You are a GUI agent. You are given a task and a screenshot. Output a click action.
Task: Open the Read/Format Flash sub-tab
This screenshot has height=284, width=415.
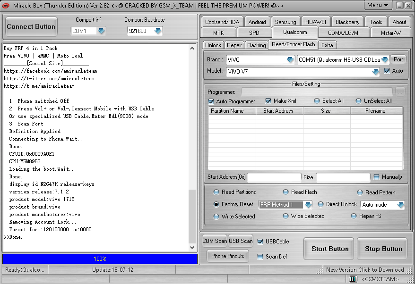pos(293,44)
